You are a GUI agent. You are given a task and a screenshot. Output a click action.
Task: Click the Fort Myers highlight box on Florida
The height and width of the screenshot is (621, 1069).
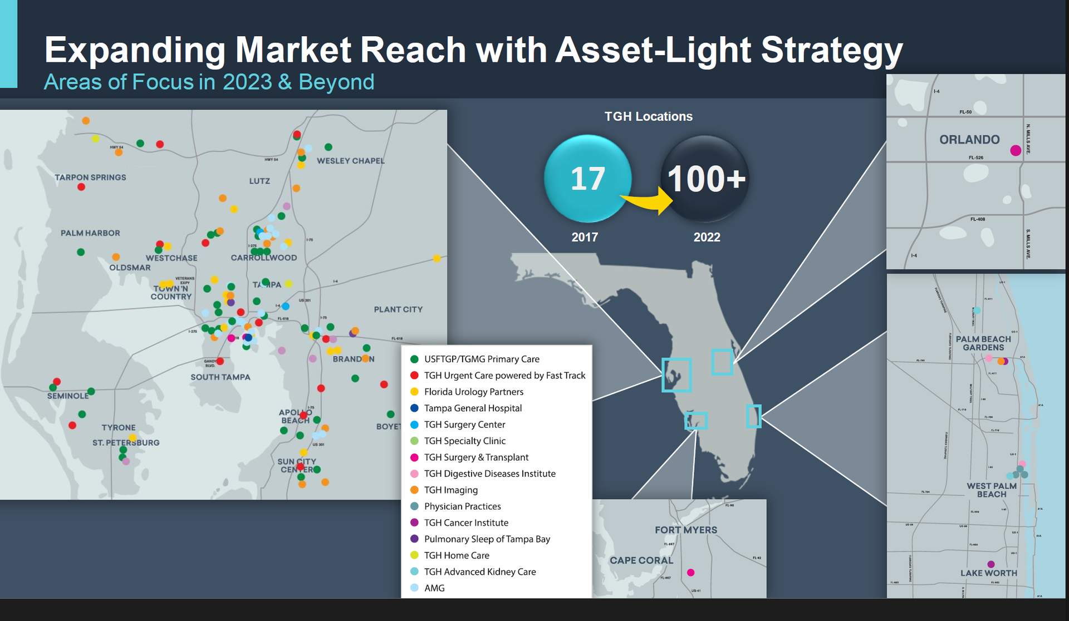(x=696, y=421)
